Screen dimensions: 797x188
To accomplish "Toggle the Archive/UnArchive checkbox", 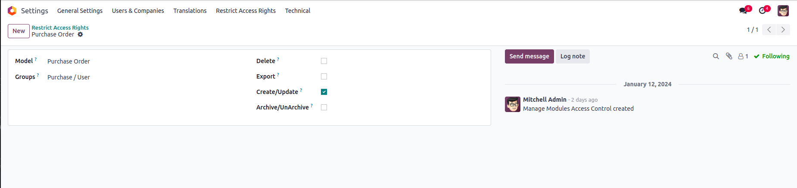I will point(324,107).
